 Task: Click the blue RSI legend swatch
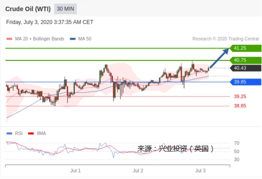9,134
